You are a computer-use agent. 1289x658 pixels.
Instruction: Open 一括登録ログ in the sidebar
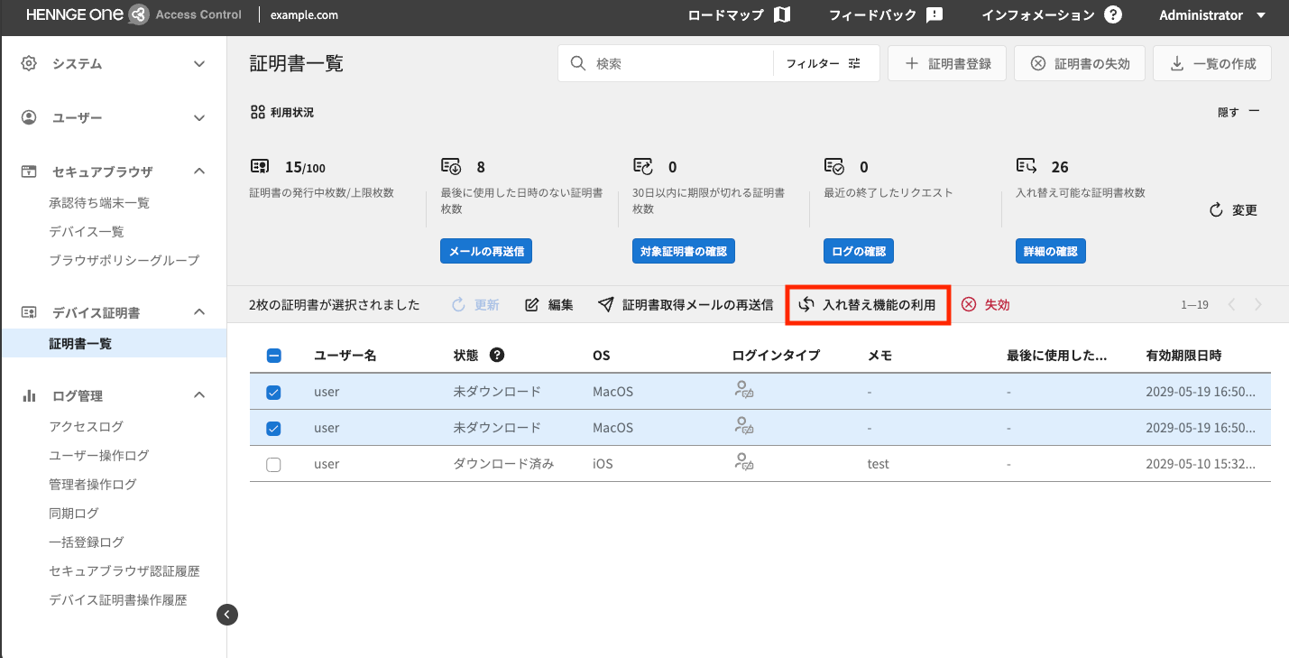pos(87,542)
